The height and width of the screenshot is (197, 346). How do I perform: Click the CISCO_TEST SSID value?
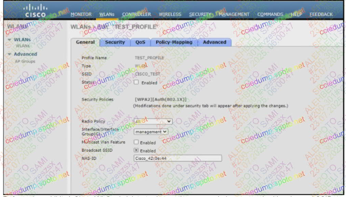click(147, 74)
